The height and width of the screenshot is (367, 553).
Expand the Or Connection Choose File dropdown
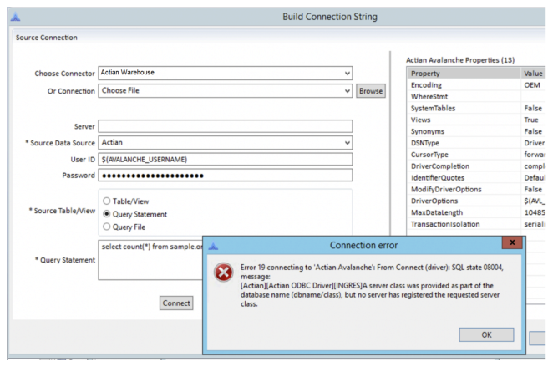347,90
